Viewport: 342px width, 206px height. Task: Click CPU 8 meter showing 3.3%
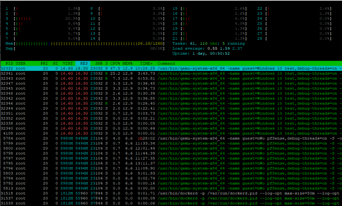(127, 9)
